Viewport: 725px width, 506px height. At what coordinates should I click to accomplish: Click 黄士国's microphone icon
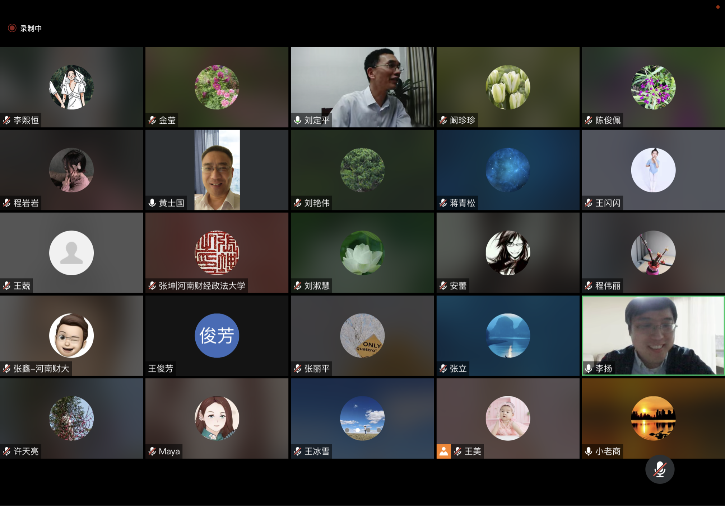pyautogui.click(x=152, y=203)
